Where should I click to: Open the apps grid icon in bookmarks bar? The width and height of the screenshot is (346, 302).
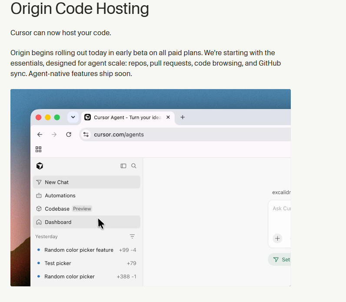coord(38,149)
